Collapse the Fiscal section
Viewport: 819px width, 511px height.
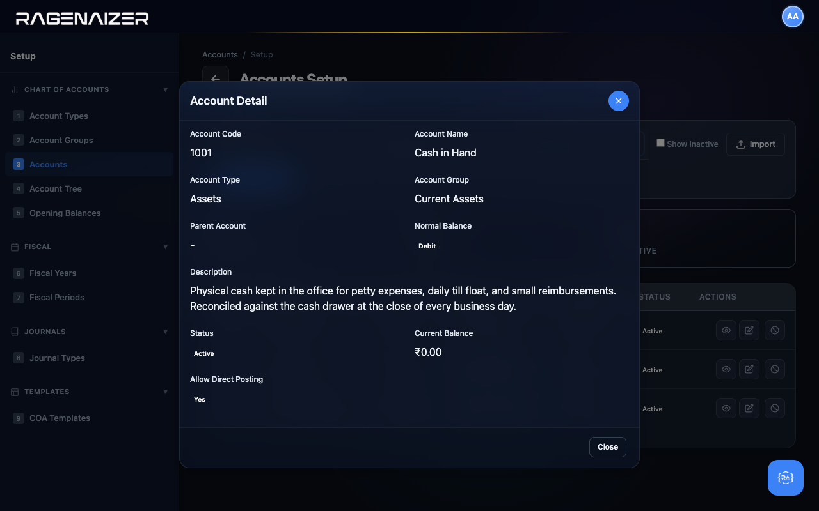point(166,247)
